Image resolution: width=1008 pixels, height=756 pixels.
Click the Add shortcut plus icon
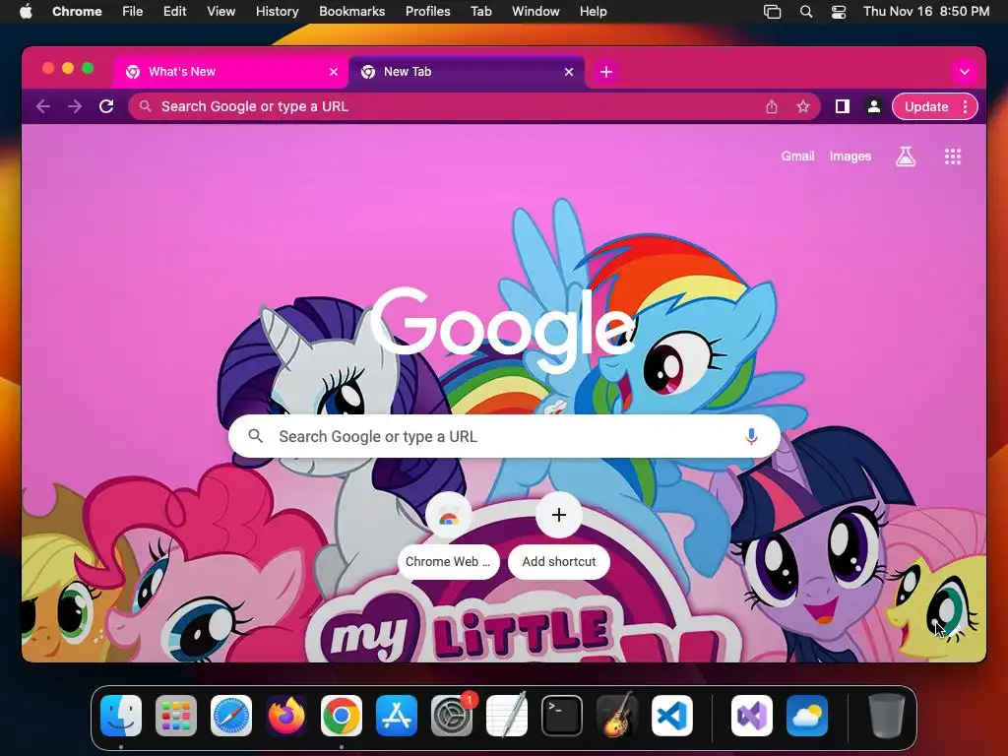(x=559, y=515)
